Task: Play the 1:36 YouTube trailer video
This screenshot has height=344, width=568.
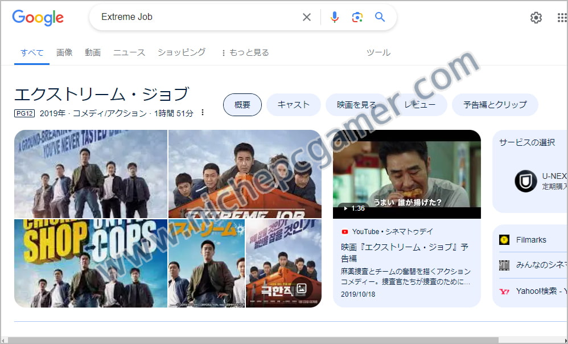Action: [407, 174]
